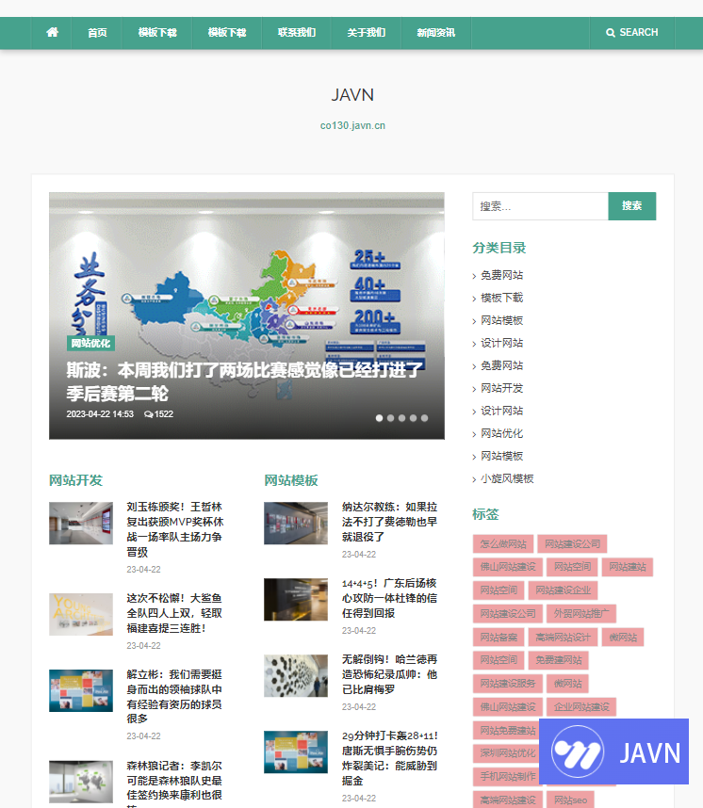Click the 网站开发 section heading
703x808 pixels.
(75, 481)
